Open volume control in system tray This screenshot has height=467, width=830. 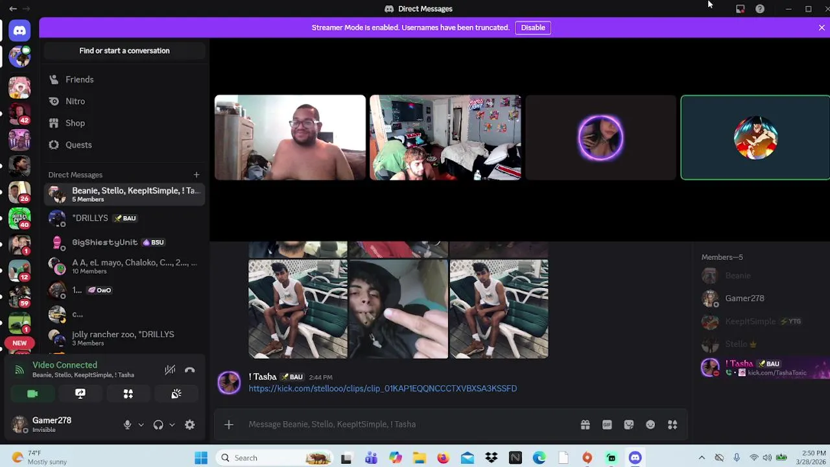coord(767,458)
